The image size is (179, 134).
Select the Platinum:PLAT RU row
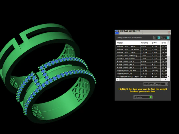141,71
